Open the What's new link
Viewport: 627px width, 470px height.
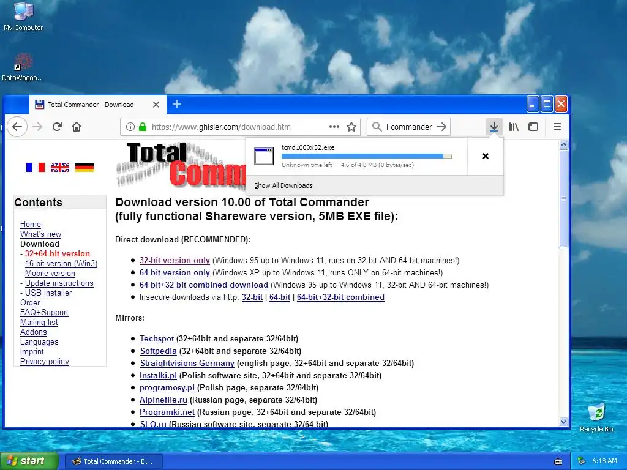[x=41, y=234]
